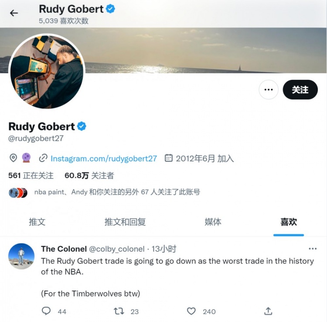Click the reply icon on The Colonel's tweet

(x=46, y=311)
